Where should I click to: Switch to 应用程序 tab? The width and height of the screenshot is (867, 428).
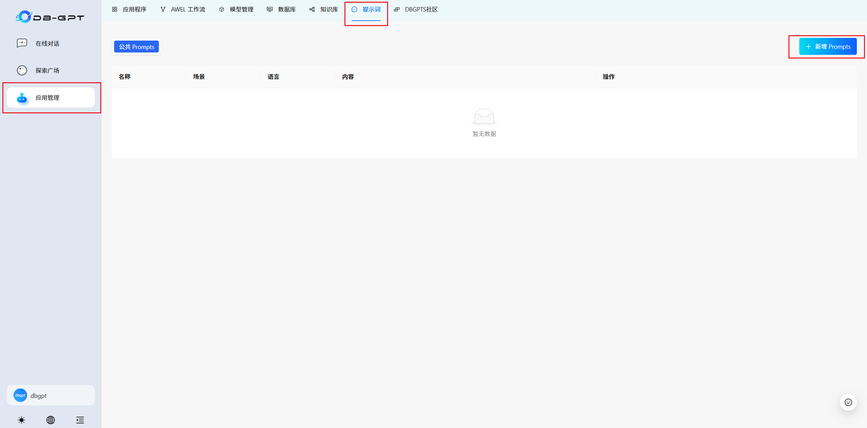pos(129,9)
